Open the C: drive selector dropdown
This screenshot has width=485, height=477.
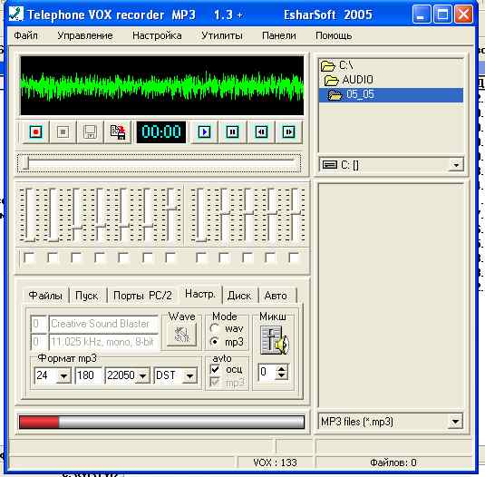[x=456, y=164]
